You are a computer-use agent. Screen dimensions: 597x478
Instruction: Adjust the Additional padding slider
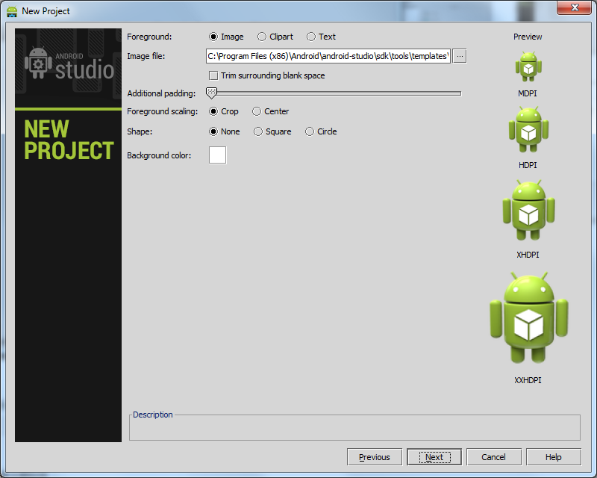coord(213,93)
